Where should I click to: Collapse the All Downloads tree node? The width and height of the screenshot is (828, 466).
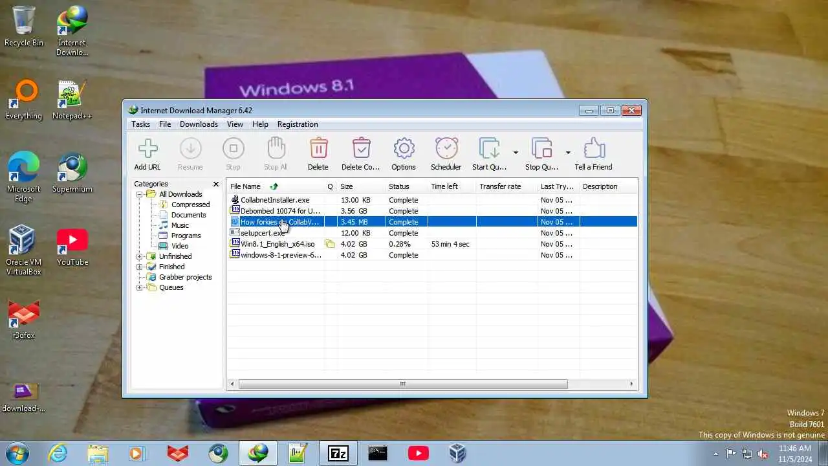139,194
